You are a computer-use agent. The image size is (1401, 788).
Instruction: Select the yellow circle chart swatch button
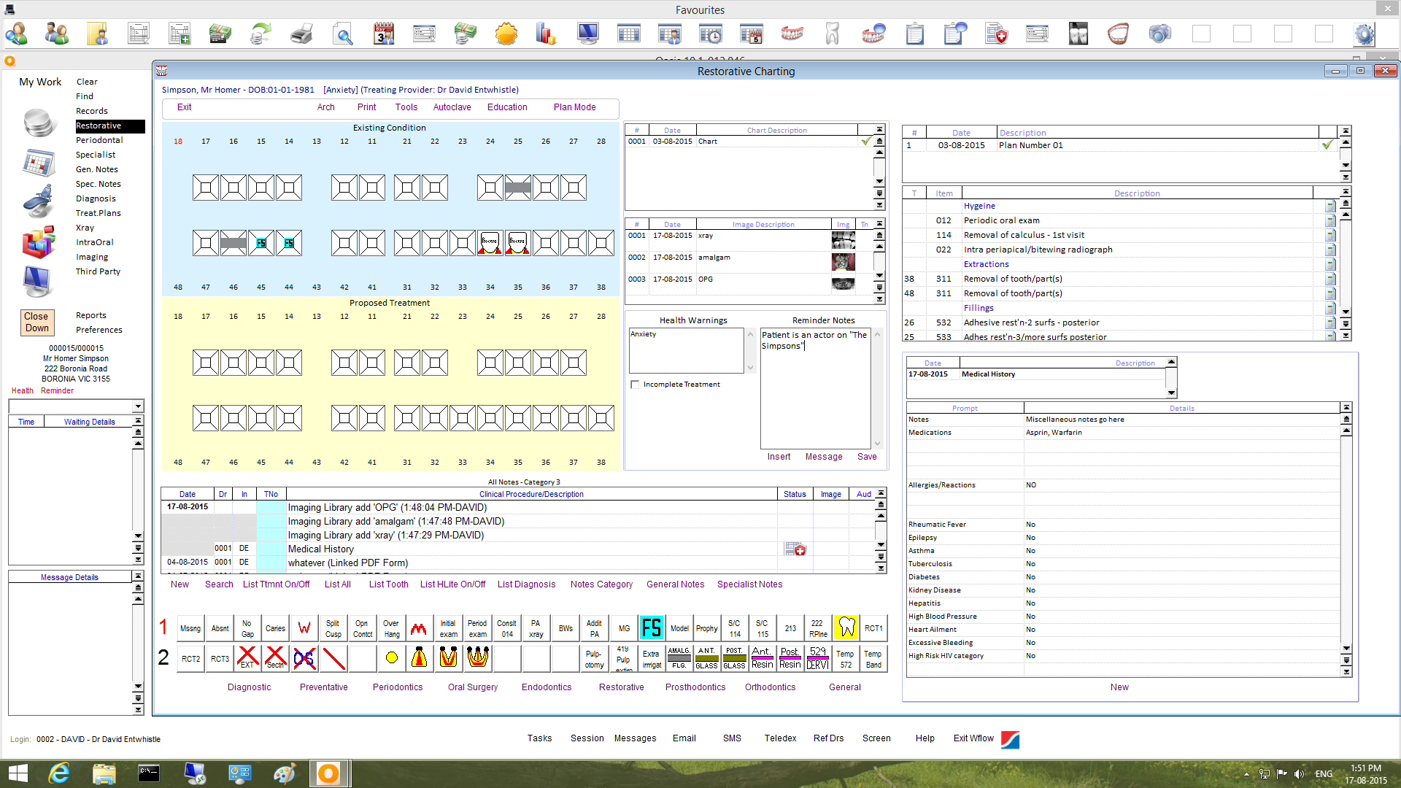coord(392,658)
